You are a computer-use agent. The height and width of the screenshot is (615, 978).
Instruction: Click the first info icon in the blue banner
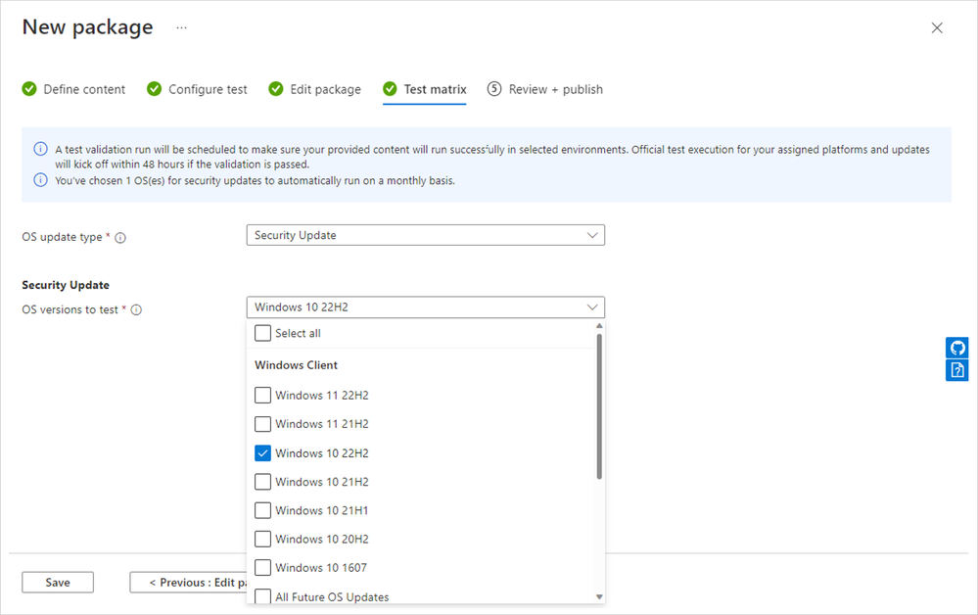(40, 149)
